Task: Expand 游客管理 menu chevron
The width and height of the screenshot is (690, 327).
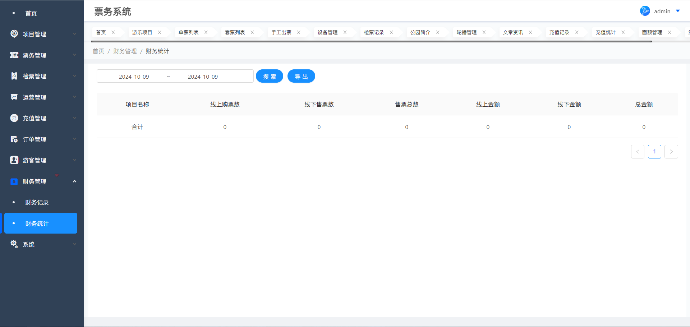Action: click(74, 160)
